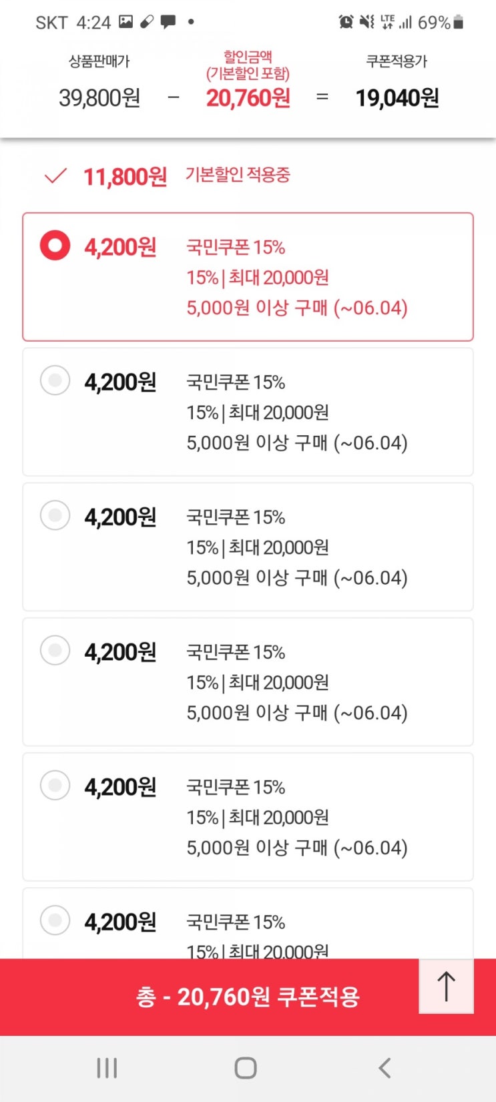This screenshot has width=496, height=1102.
Task: Open recent apps with the three-bar icon
Action: coord(107,1068)
